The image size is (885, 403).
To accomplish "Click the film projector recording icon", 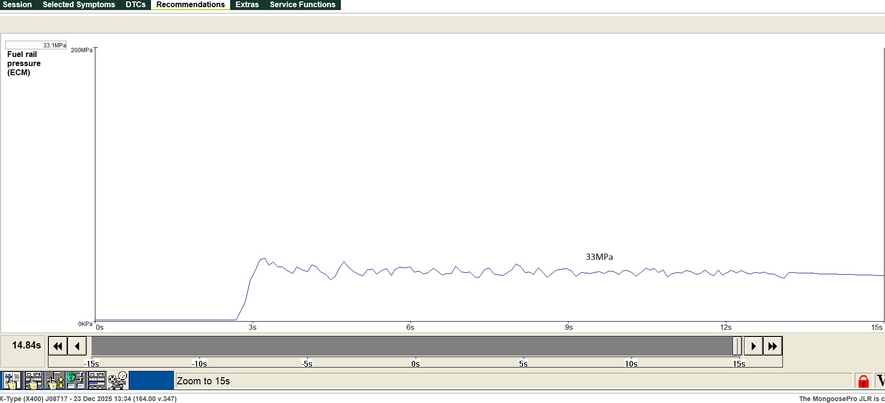I will coord(117,381).
